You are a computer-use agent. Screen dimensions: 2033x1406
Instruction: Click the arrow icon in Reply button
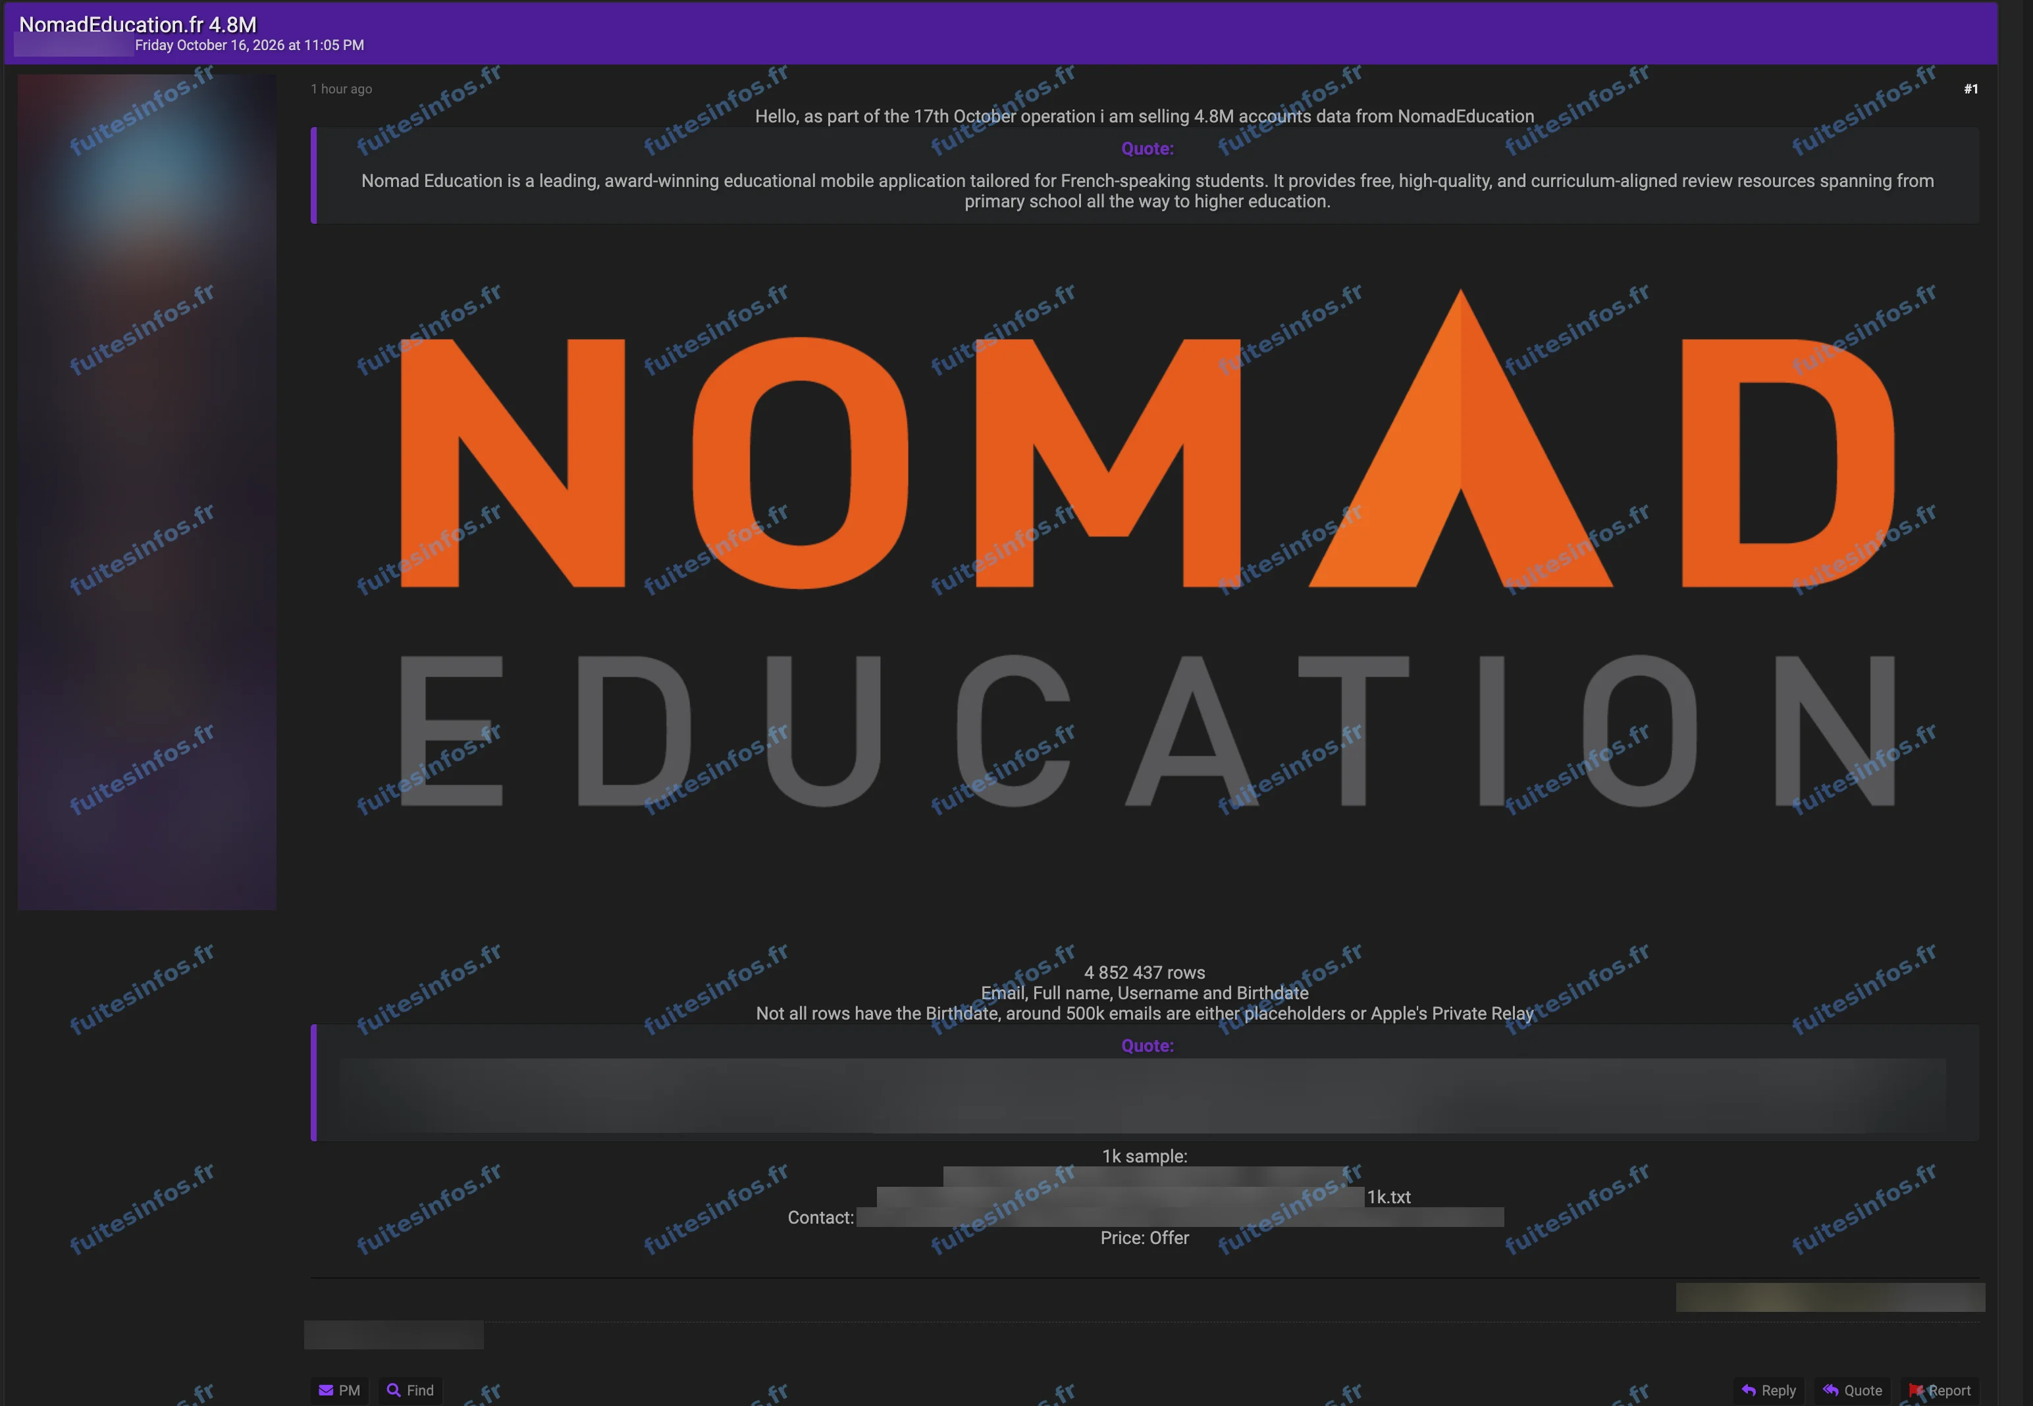pyautogui.click(x=1749, y=1390)
